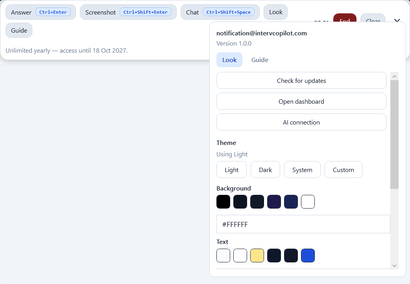Click the Look button in the top toolbar
Image resolution: width=410 pixels, height=284 pixels.
coord(275,12)
